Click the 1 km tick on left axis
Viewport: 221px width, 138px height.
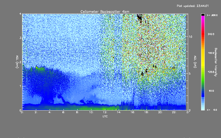tap(20, 86)
